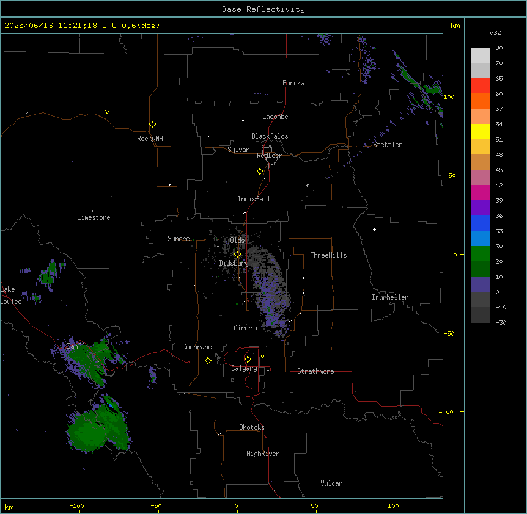The width and height of the screenshot is (527, 514).
Task: Select the orange 57-60 dBZ legend swatch
Action: pos(481,101)
